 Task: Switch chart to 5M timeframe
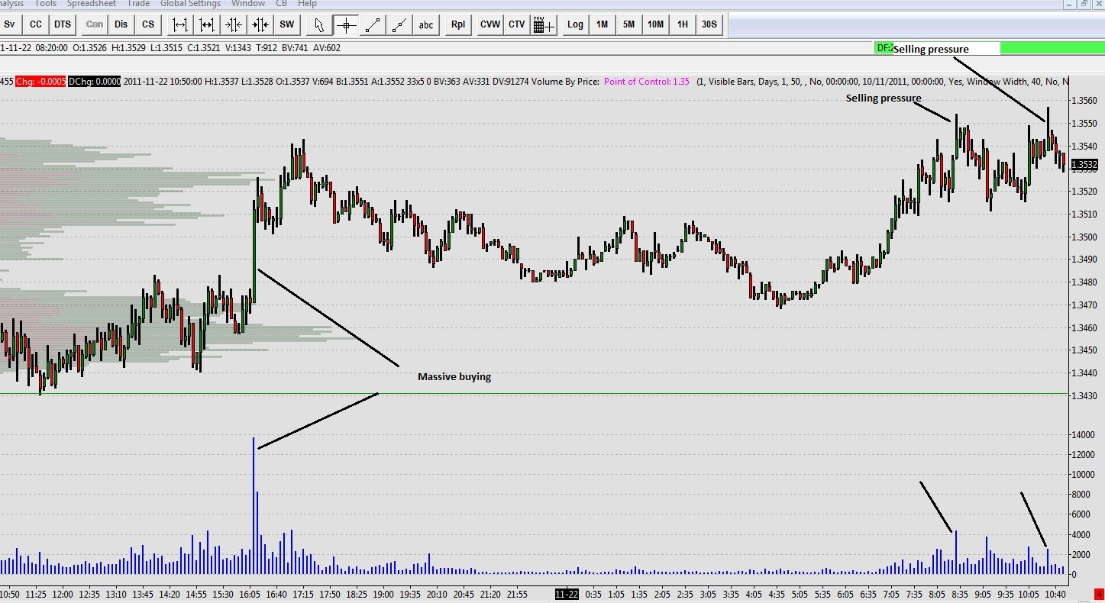628,24
